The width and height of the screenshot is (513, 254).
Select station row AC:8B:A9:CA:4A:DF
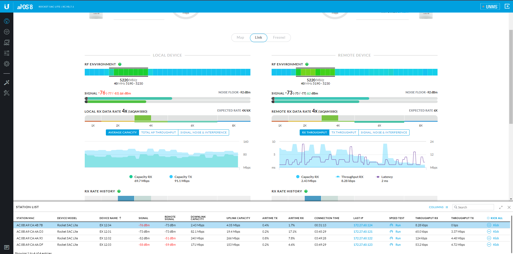point(262,245)
